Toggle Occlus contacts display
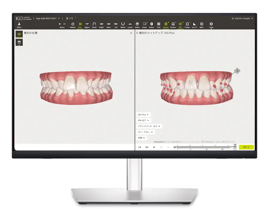This screenshot has width=269, height=215. tap(173, 25)
